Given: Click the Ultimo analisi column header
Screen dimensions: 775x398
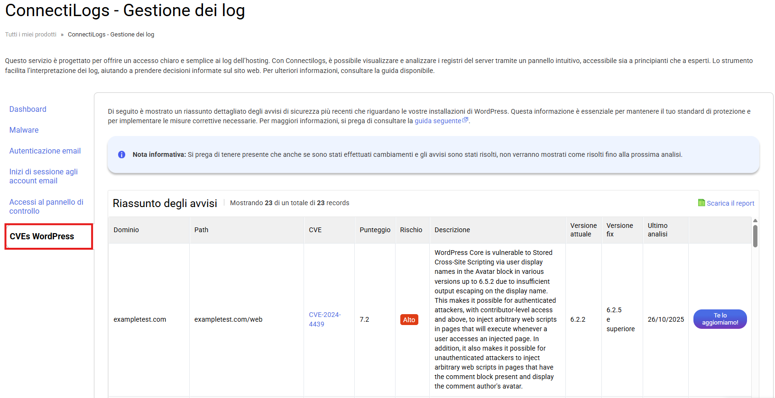Looking at the screenshot, I should click(x=657, y=230).
